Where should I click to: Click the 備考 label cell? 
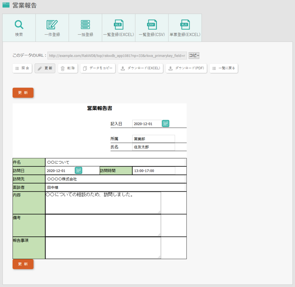[29, 225]
